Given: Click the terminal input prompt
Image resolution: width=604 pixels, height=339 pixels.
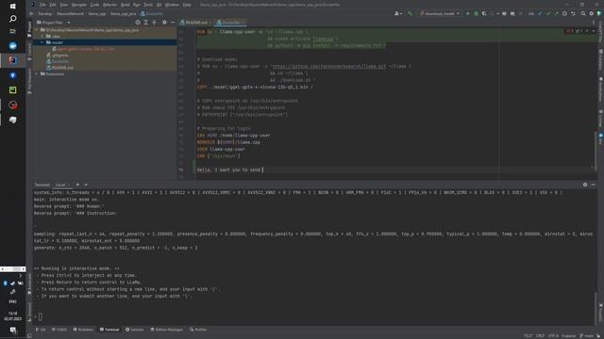Looking at the screenshot, I should pyautogui.click(x=40, y=317).
